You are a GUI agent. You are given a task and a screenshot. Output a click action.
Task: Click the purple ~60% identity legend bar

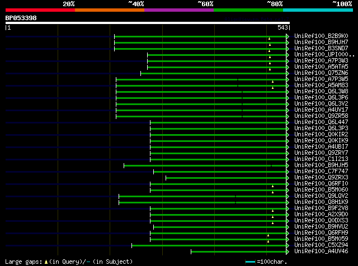point(179,10)
